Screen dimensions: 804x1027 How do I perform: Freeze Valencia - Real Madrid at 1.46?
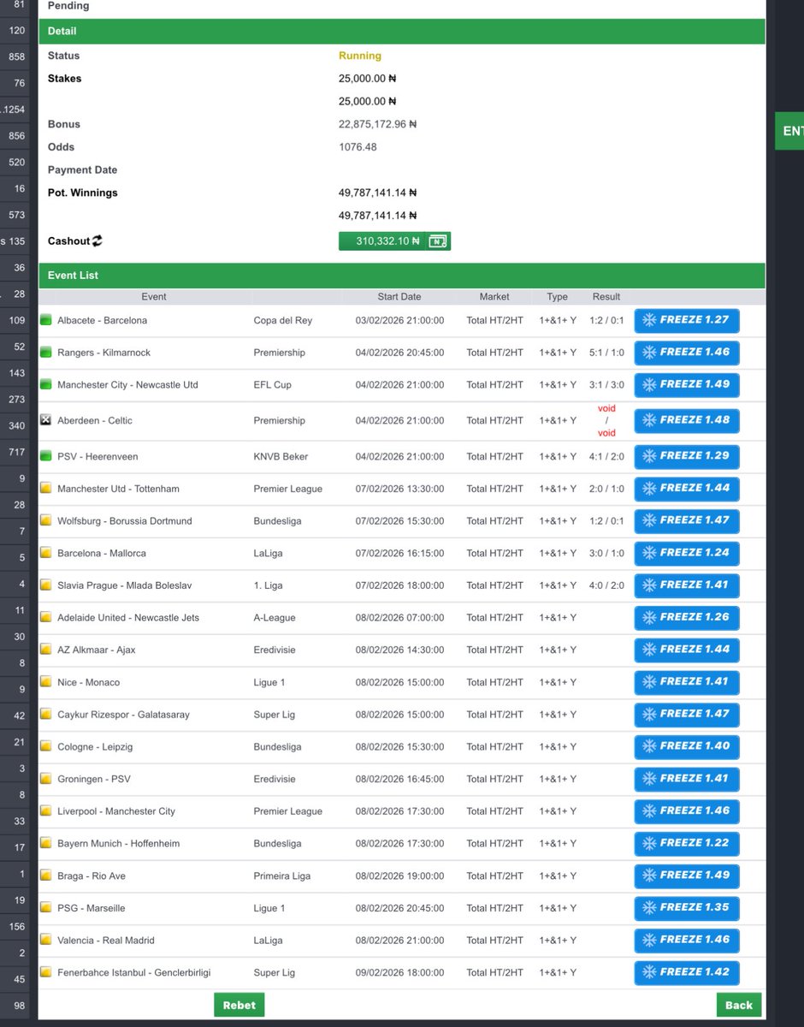pos(687,941)
